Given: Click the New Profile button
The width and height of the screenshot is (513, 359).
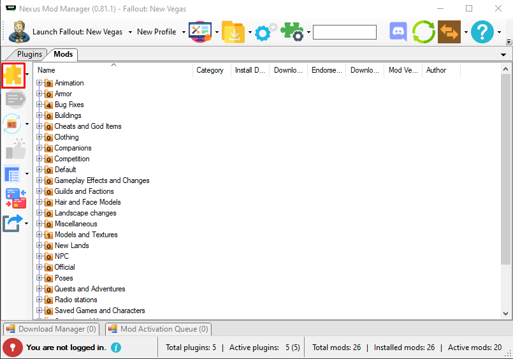Looking at the screenshot, I should click(156, 32).
